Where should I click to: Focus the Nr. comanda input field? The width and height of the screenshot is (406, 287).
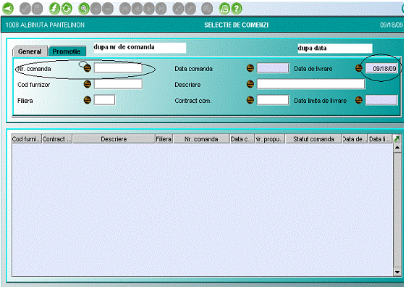coord(118,68)
